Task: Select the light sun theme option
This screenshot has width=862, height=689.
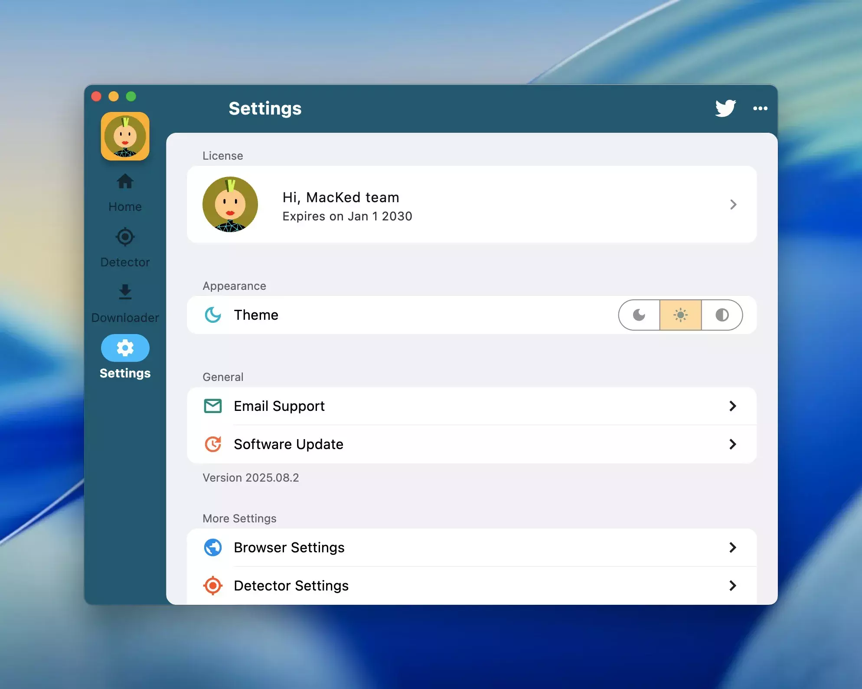Action: (680, 315)
